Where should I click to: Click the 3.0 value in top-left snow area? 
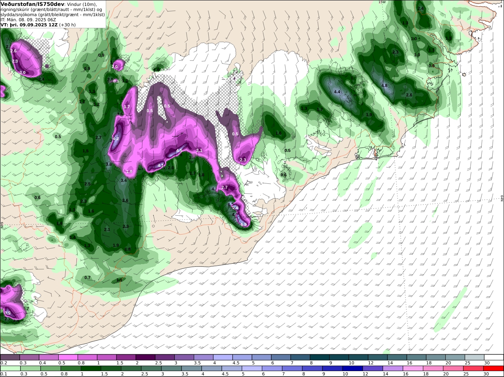(x=22, y=72)
